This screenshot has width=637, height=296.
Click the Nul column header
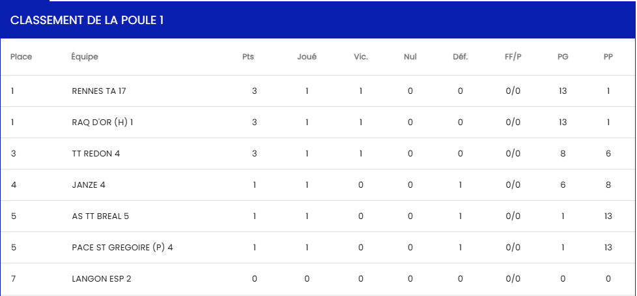410,57
